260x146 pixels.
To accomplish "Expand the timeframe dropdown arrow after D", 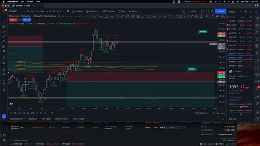I will 63,11.
